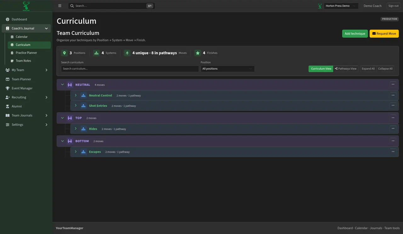Switch to Curriculum View

[x=321, y=69]
